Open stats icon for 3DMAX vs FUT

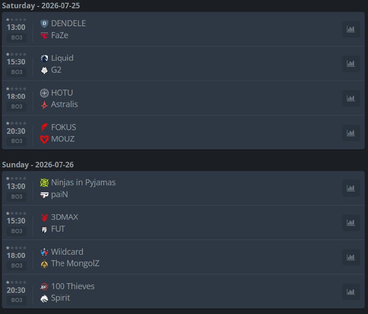(351, 223)
